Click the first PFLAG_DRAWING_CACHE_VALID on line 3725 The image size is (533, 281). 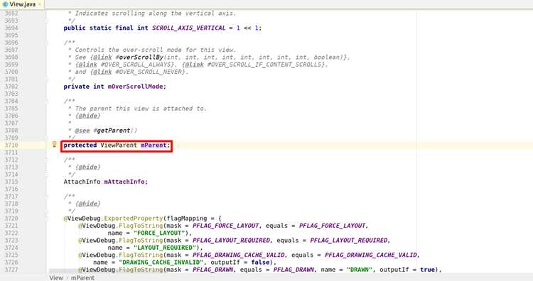[239, 255]
